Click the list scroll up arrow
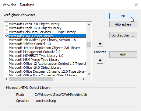Viewport: 141px width, 111px height. (89, 25)
